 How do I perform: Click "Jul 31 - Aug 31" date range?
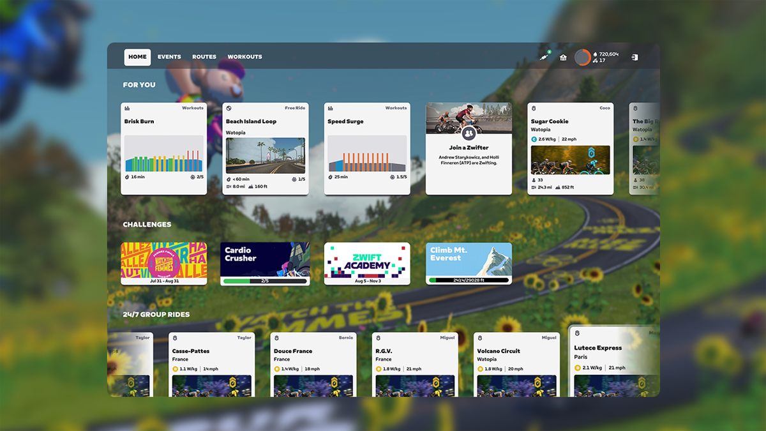pos(164,280)
